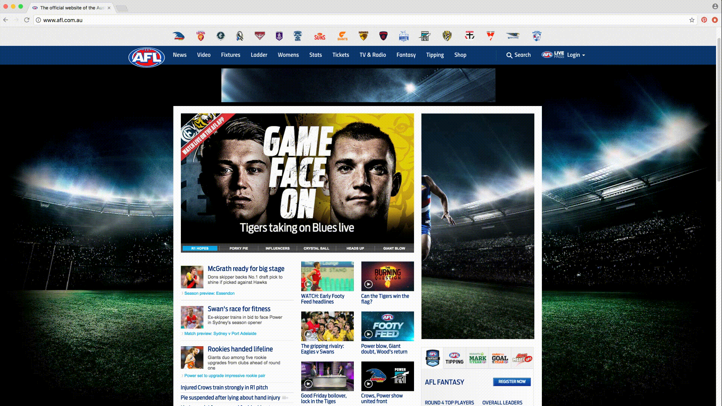Viewport: 722px width, 406px height.
Task: Select the Goal of the Year tab
Action: pos(500,358)
